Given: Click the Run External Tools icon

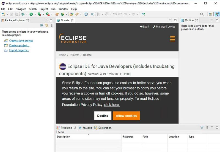Looking at the screenshot, I should (x=48, y=14).
